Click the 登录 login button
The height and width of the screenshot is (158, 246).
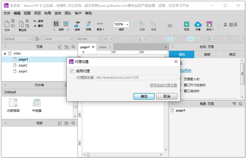click(x=231, y=25)
